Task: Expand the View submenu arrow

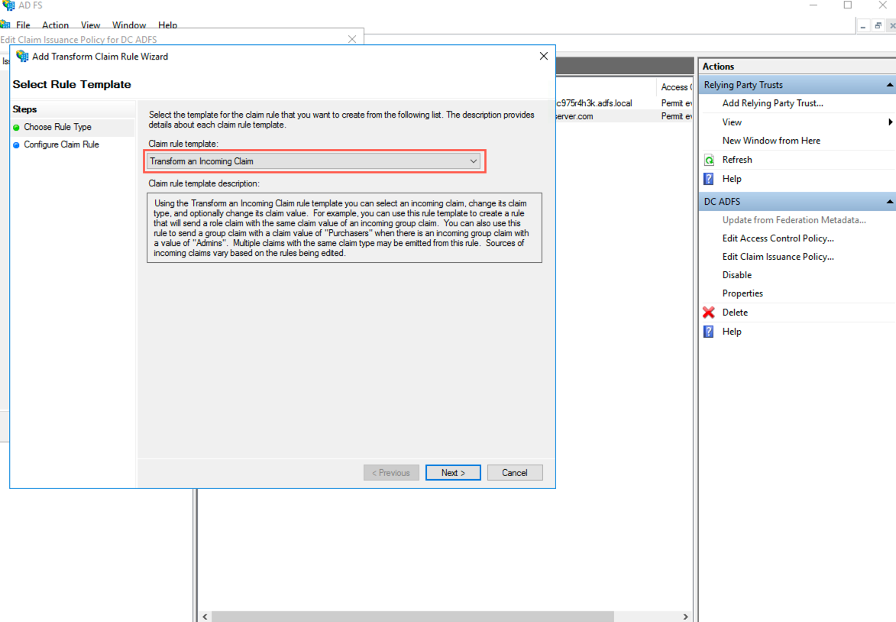Action: tap(891, 121)
